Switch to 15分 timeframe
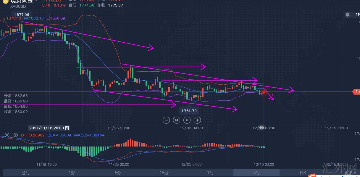The height and width of the screenshot is (177, 360). [x=164, y=173]
